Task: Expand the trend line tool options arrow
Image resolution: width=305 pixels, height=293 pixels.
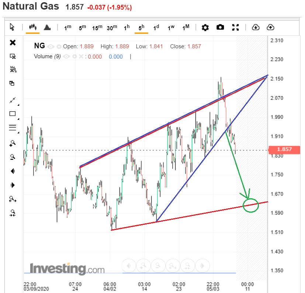Action: pyautogui.click(x=18, y=105)
